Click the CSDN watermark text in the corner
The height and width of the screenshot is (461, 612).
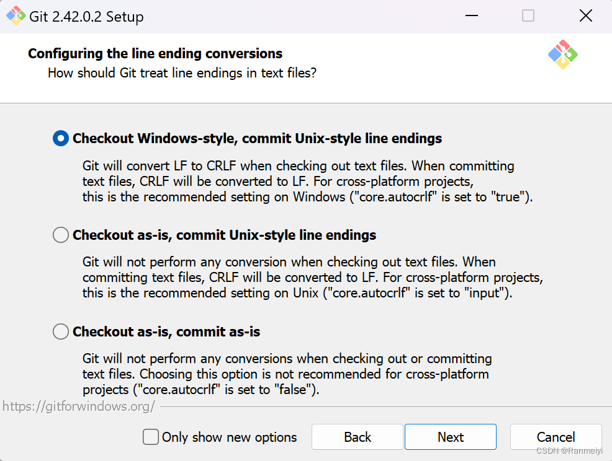(x=569, y=450)
